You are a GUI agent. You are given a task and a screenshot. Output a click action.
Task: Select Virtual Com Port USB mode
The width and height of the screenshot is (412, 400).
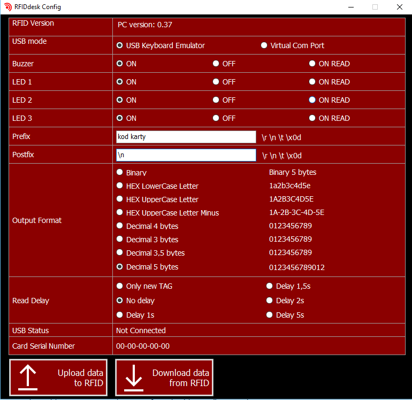[x=264, y=45]
